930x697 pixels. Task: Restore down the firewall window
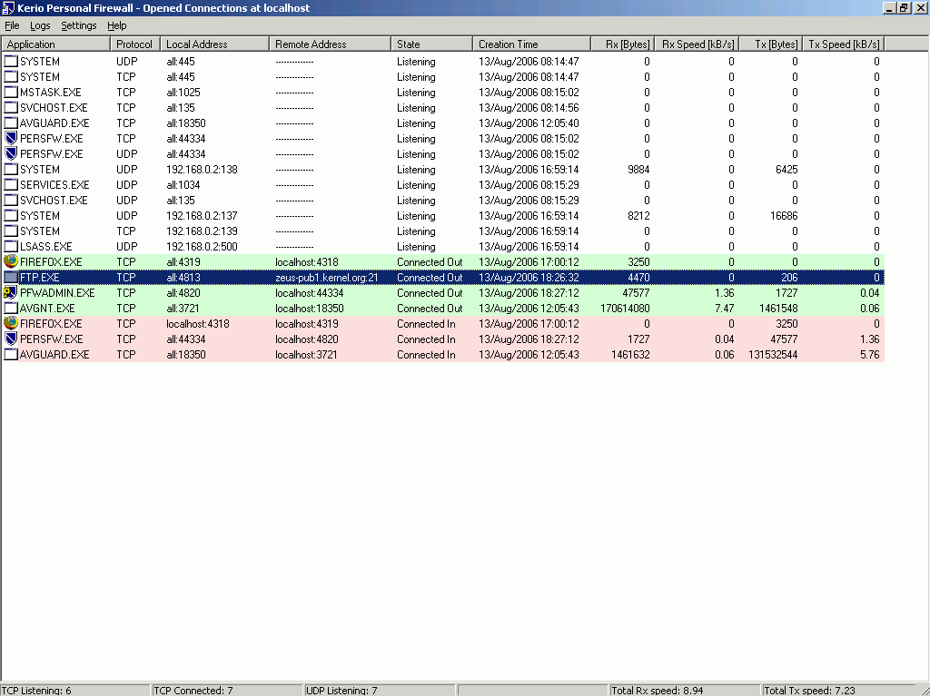point(903,8)
